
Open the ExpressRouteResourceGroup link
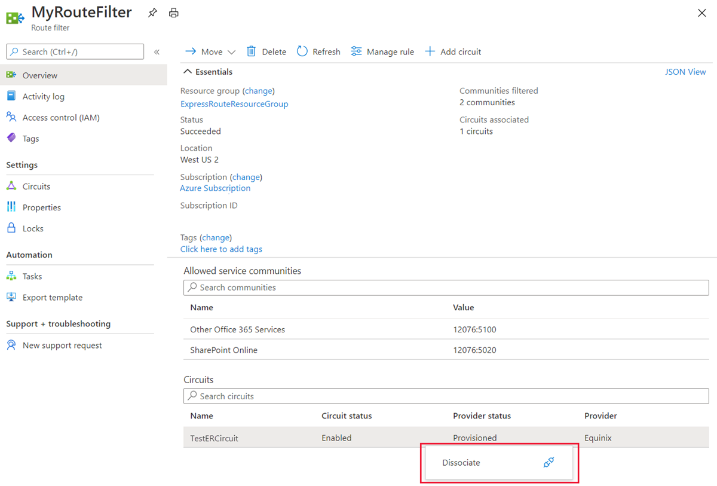[234, 104]
